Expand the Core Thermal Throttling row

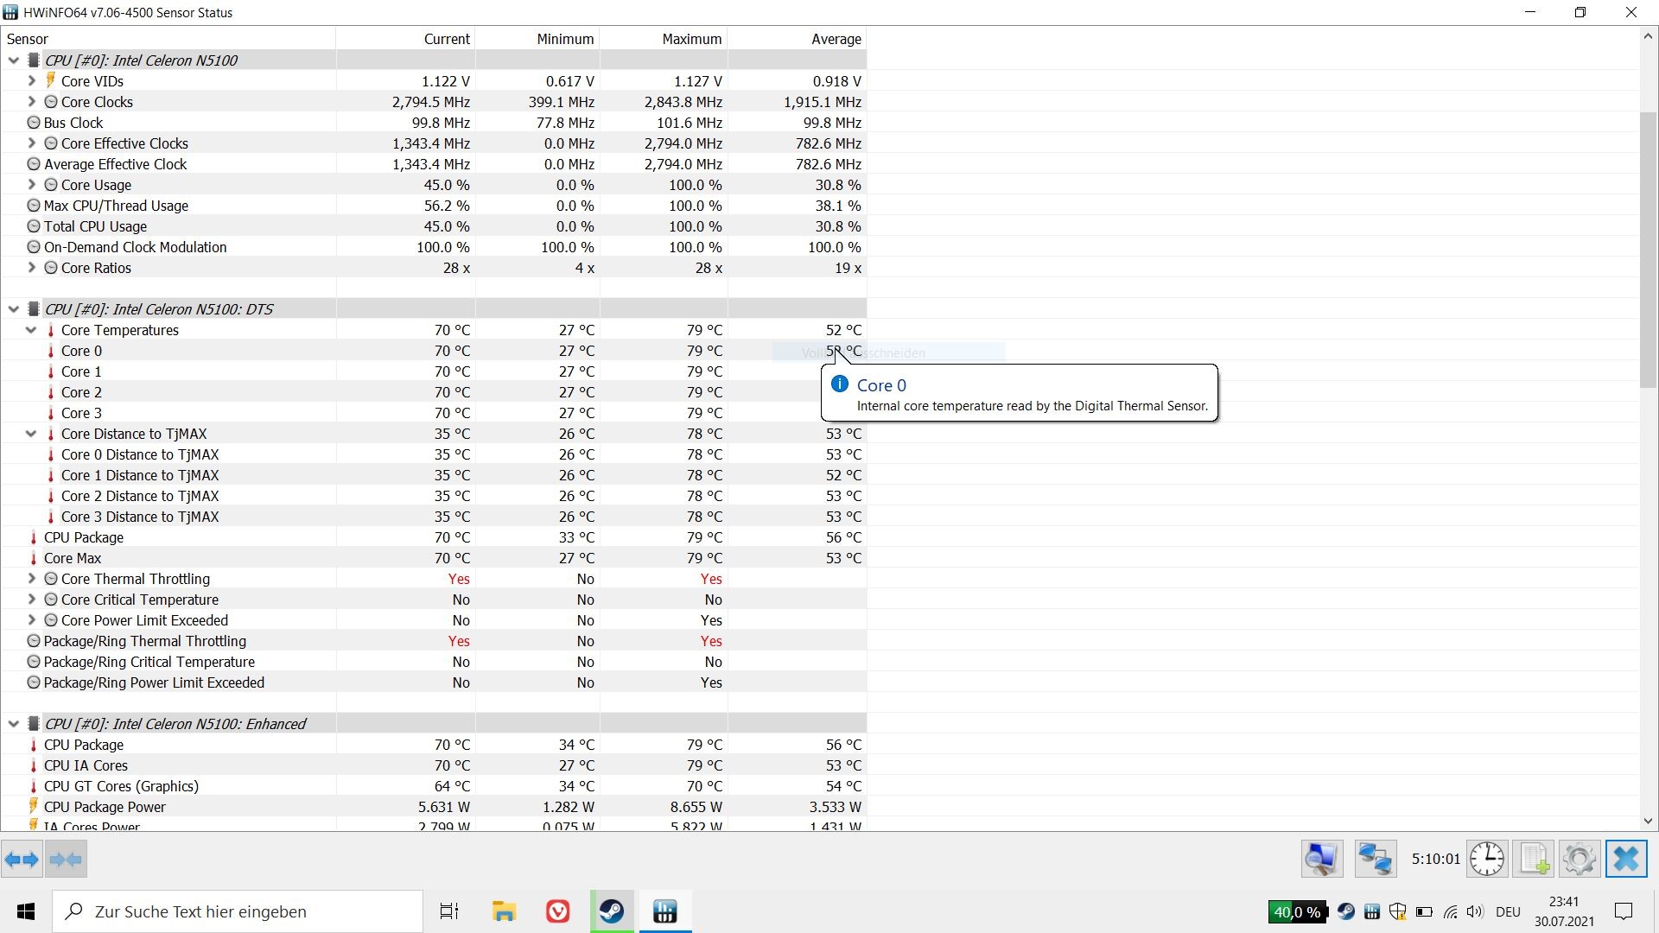pos(31,578)
